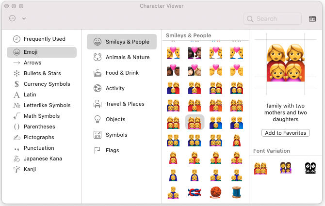Open the Arrows category
The image size is (325, 206).
(x=32, y=63)
